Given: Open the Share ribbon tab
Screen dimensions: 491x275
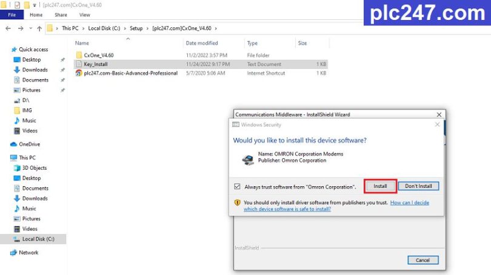Looking at the screenshot, I should pos(61,15).
